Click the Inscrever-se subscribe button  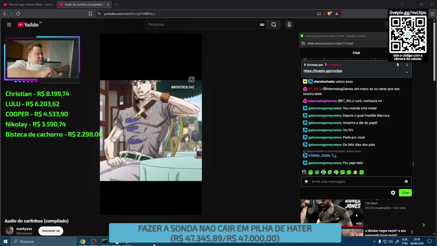[x=51, y=231]
